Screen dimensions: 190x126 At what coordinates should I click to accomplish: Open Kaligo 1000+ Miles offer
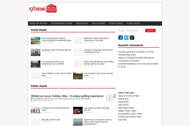(x=127, y=111)
